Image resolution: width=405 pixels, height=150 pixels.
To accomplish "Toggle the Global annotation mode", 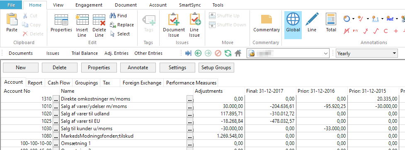I will coord(293,25).
